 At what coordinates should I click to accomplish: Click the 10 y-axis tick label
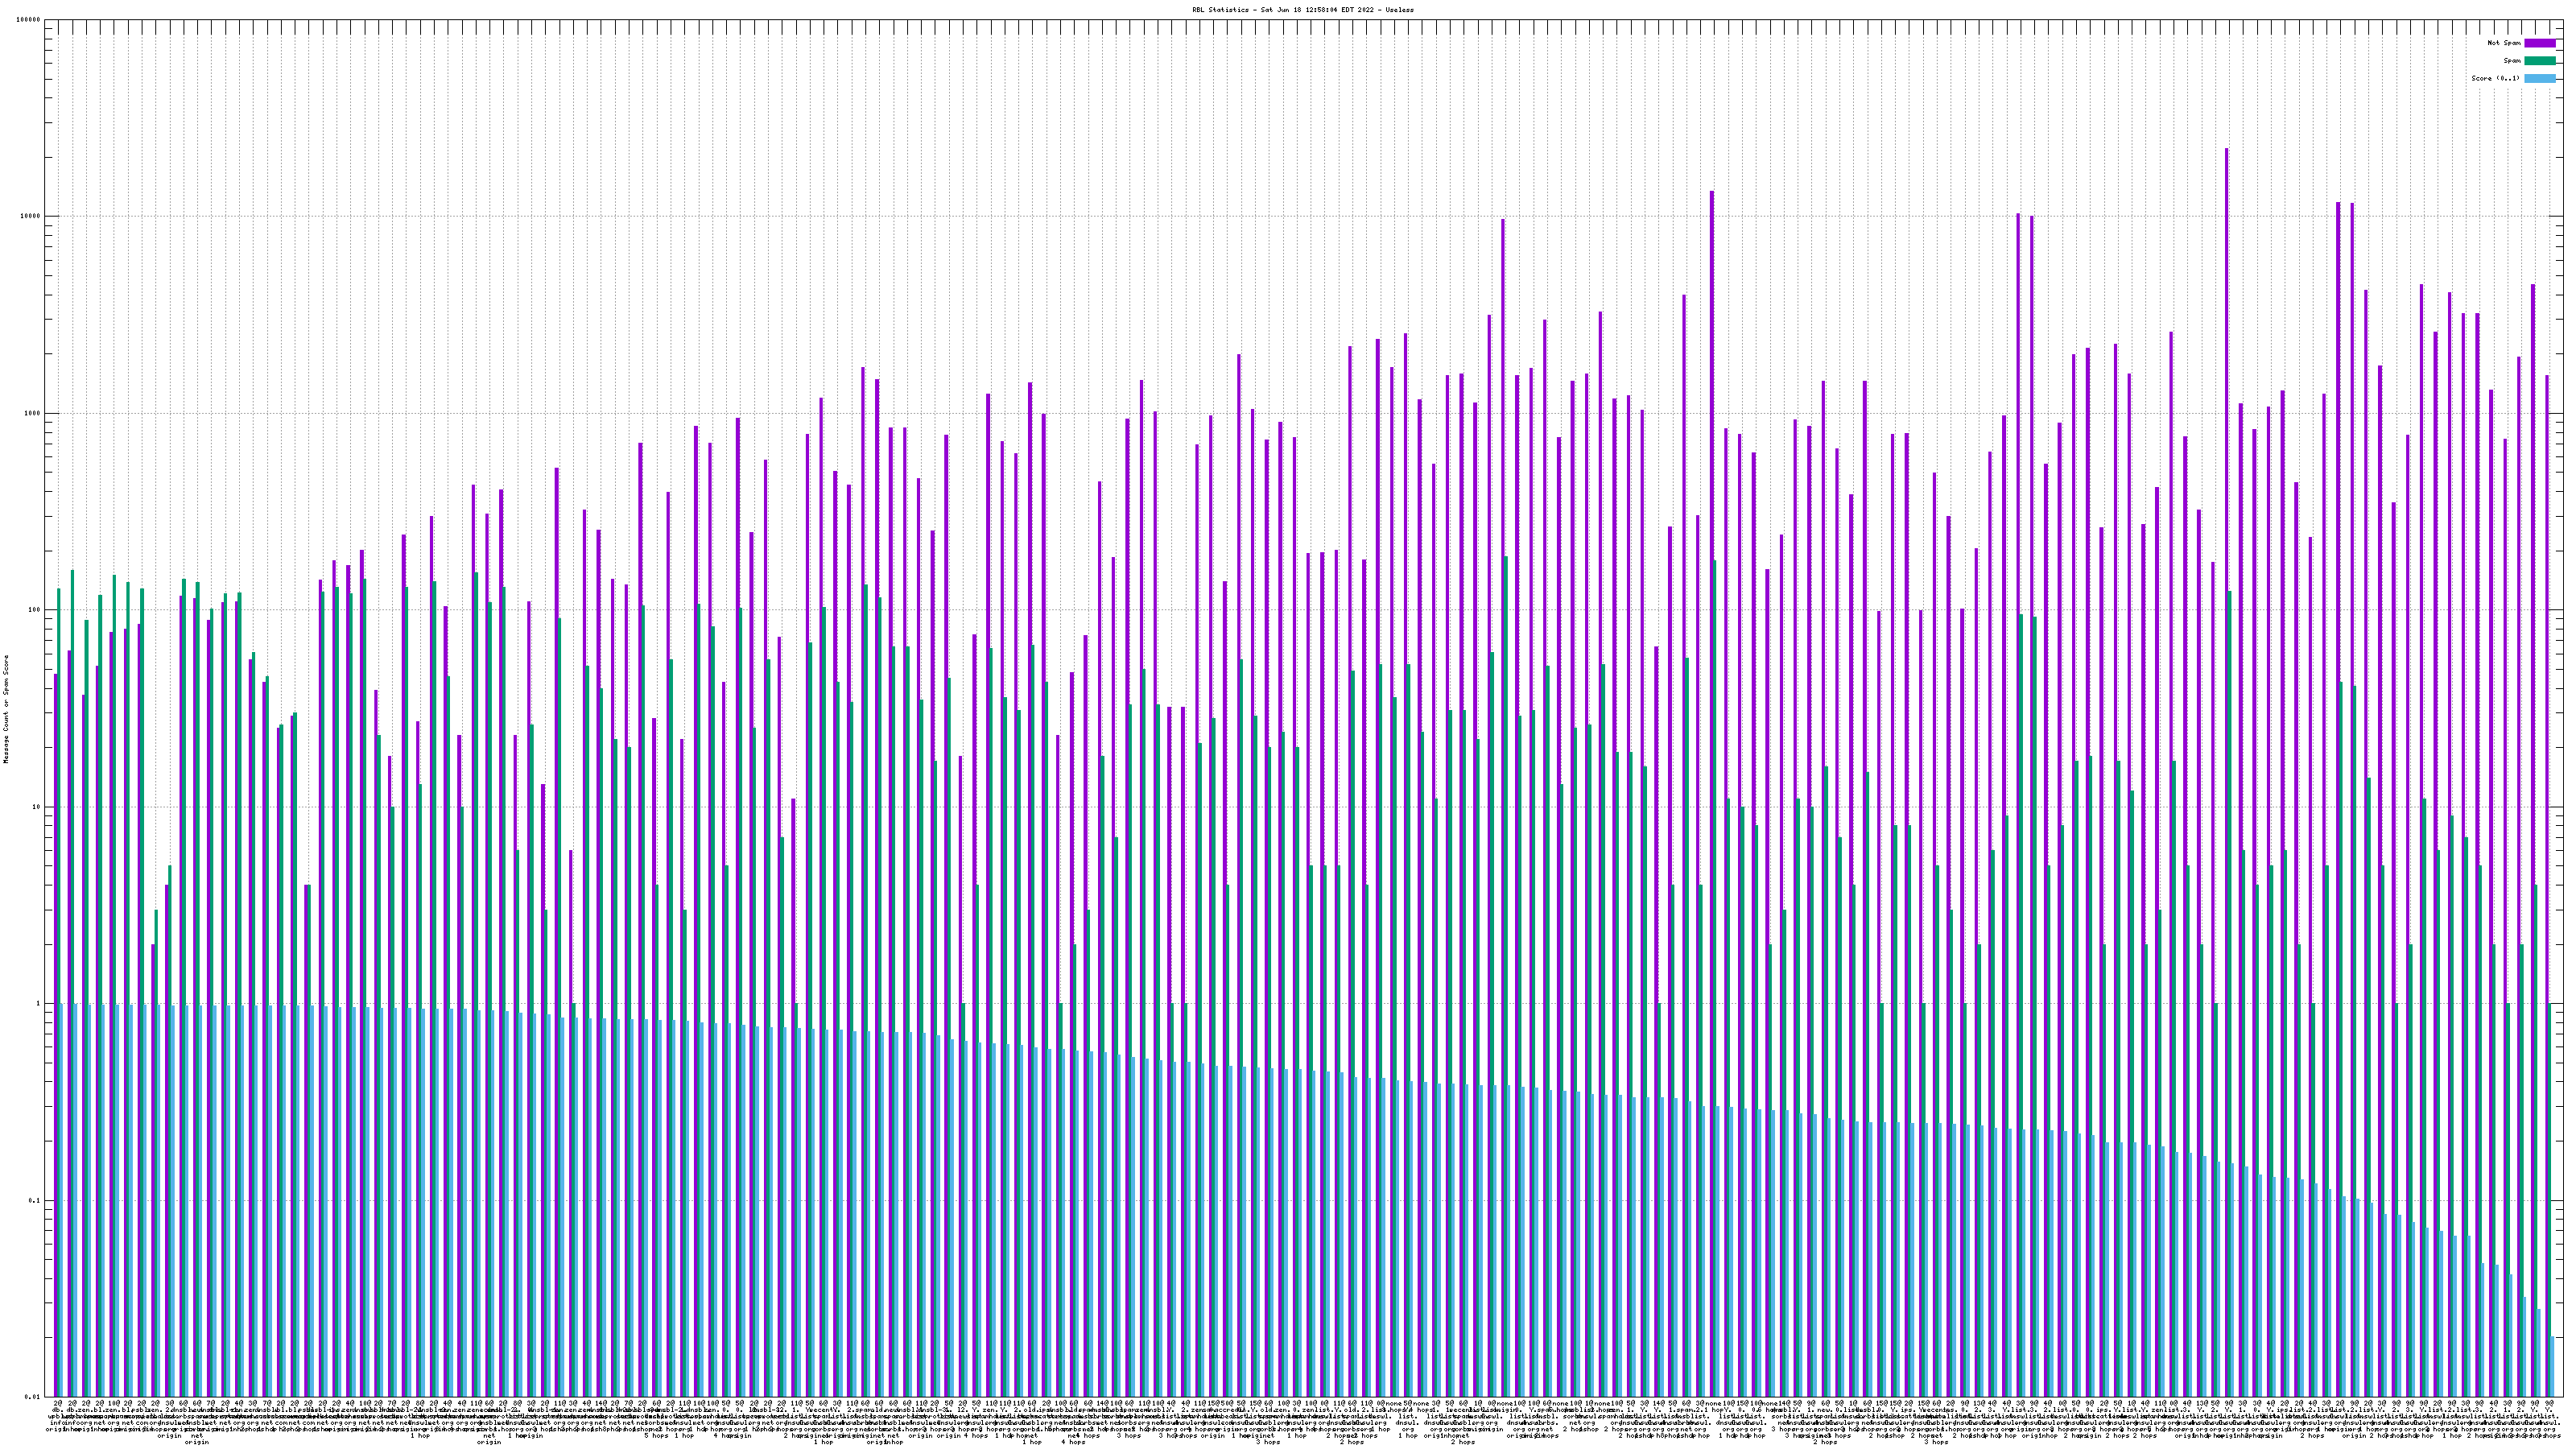click(37, 807)
